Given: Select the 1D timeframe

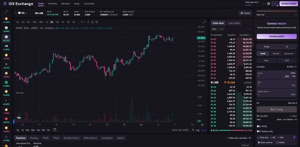Looking at the screenshot, I should 63,22.
